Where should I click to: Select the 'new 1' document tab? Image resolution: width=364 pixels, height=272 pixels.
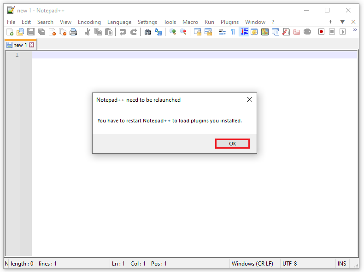[x=20, y=45]
